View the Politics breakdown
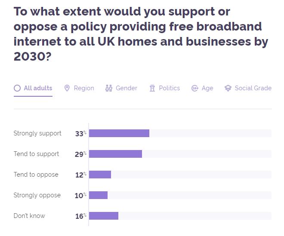The height and width of the screenshot is (236, 284). 169,88
